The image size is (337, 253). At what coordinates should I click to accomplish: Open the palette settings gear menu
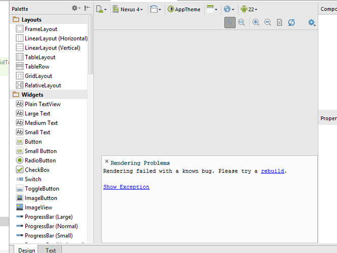(76, 9)
